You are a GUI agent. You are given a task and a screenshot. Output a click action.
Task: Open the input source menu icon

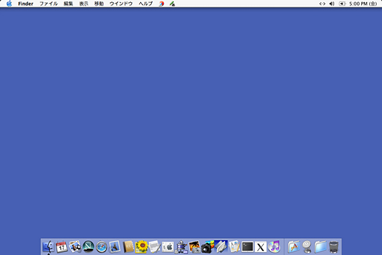pyautogui.click(x=342, y=3)
